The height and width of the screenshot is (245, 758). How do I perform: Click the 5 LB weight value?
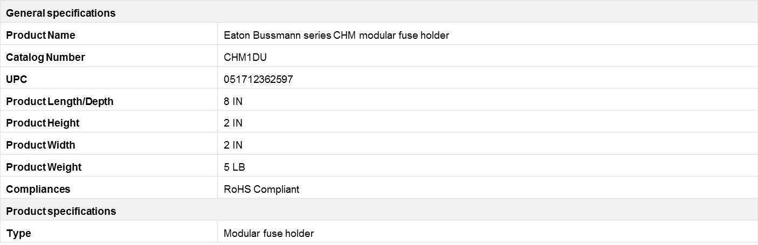(x=235, y=167)
